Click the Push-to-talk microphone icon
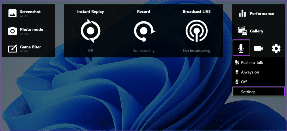Image resolution: width=287 pixels, height=131 pixels. 237,62
